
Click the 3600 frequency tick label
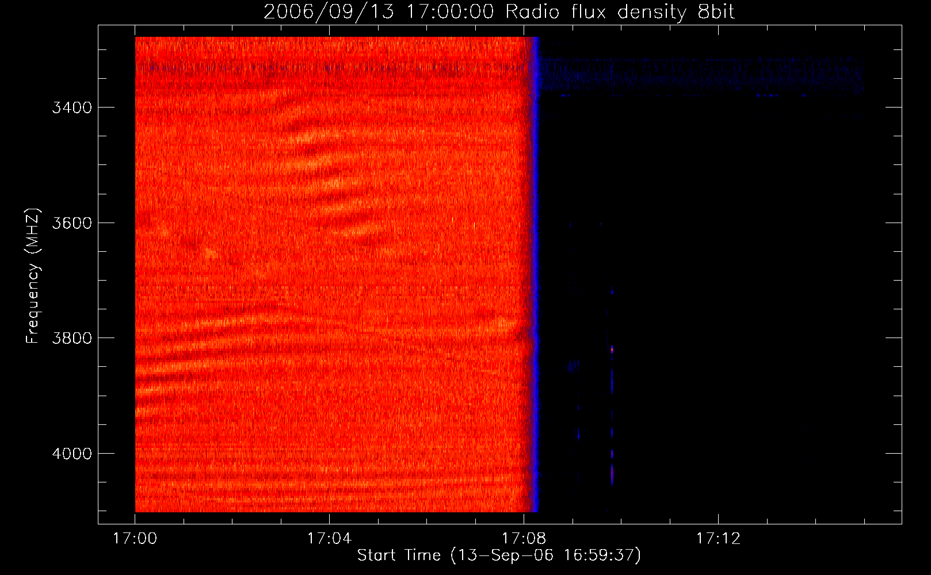coord(72,223)
